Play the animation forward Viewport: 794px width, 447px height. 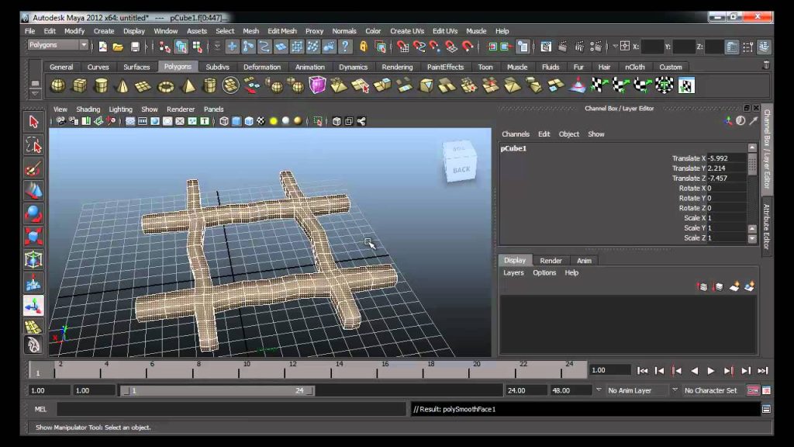(x=711, y=371)
